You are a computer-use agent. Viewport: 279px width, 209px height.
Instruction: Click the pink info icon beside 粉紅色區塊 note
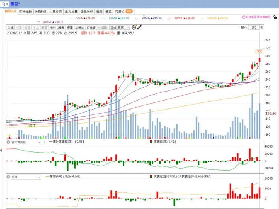pos(244,17)
